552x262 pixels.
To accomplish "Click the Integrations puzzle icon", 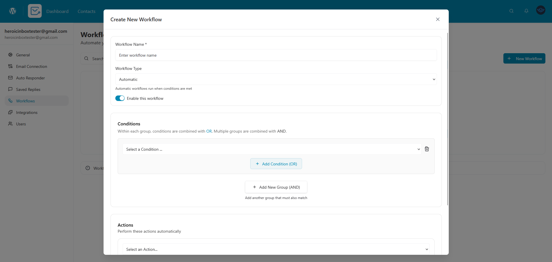I will tap(10, 112).
